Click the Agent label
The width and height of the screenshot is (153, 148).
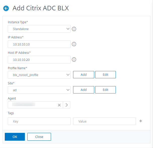pos(12,98)
